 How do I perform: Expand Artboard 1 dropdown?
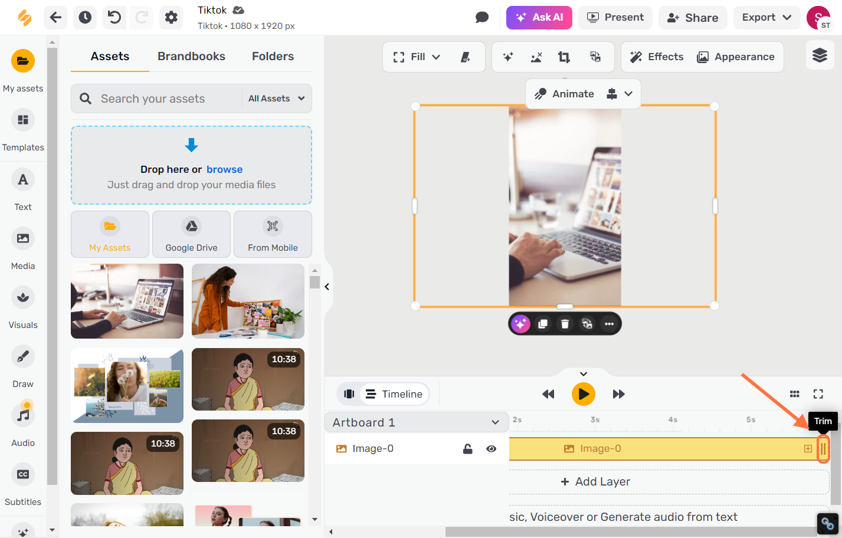tap(417, 422)
